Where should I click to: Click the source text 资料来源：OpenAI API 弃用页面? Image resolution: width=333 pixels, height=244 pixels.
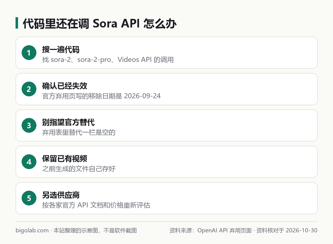point(210,230)
